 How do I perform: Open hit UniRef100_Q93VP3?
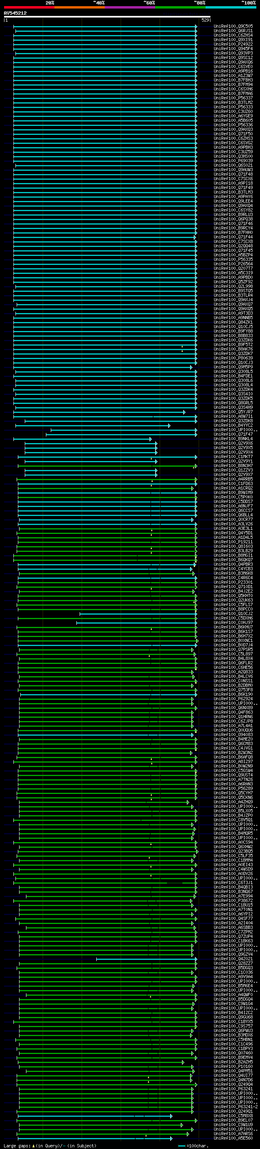233,53
